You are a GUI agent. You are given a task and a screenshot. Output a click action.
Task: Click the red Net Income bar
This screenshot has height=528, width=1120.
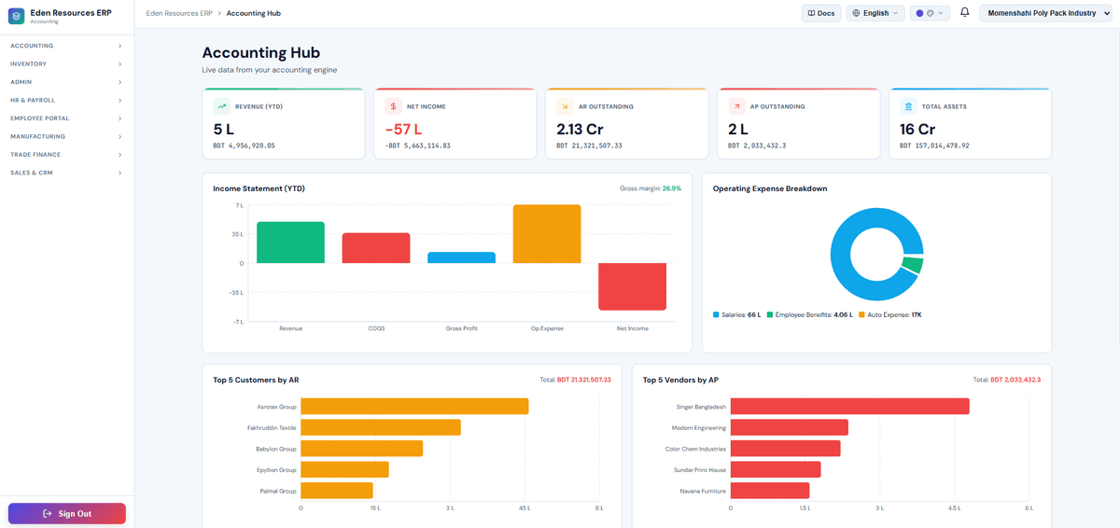pyautogui.click(x=632, y=286)
